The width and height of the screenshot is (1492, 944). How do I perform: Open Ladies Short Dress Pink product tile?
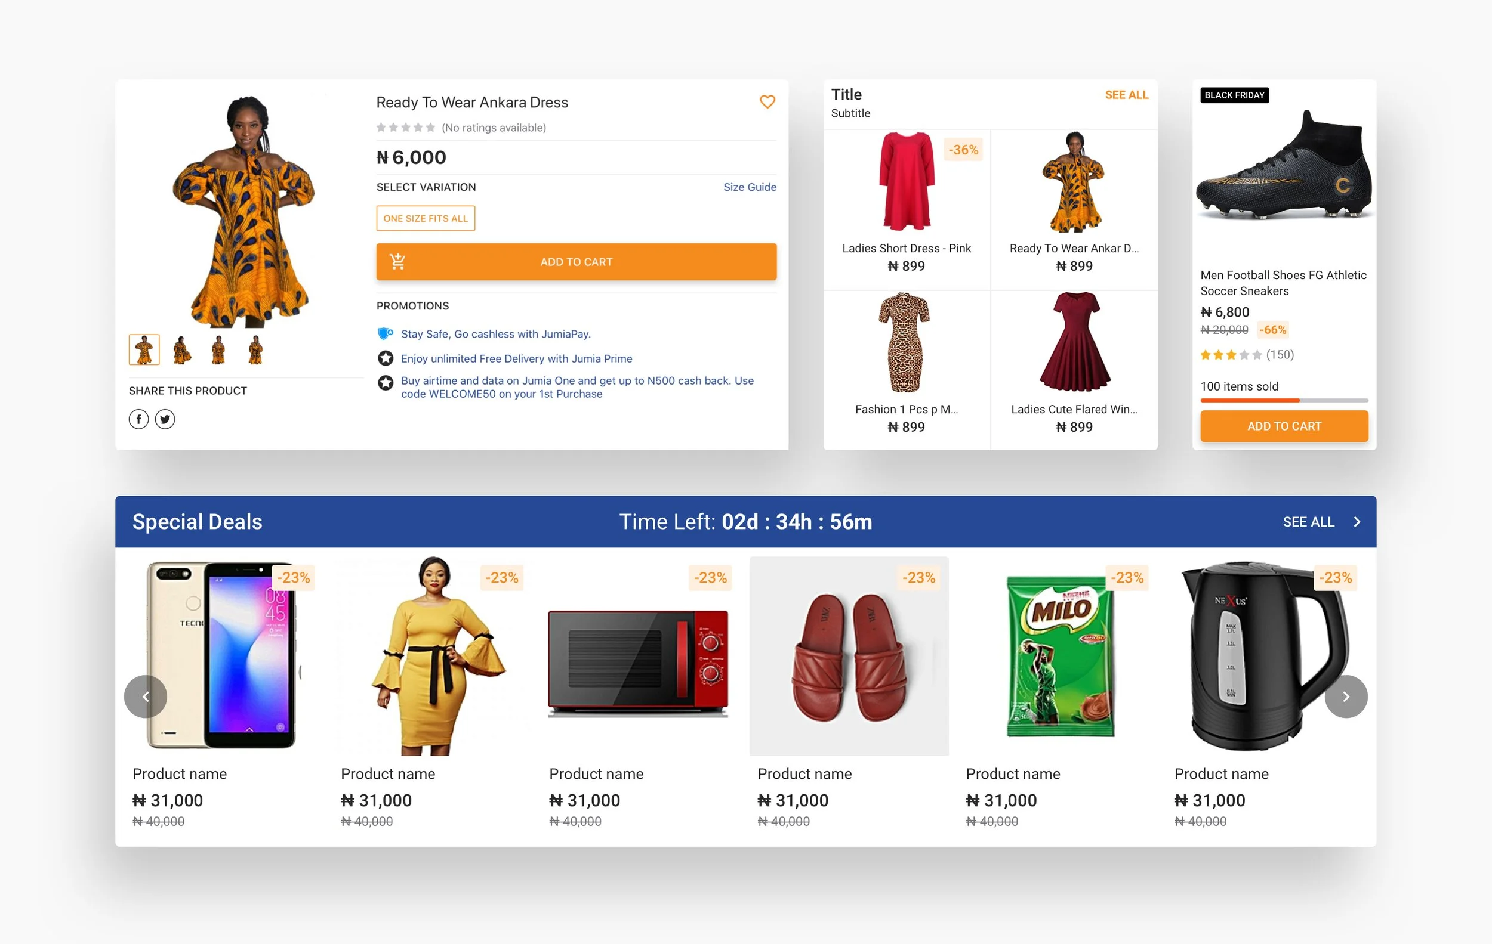click(907, 209)
